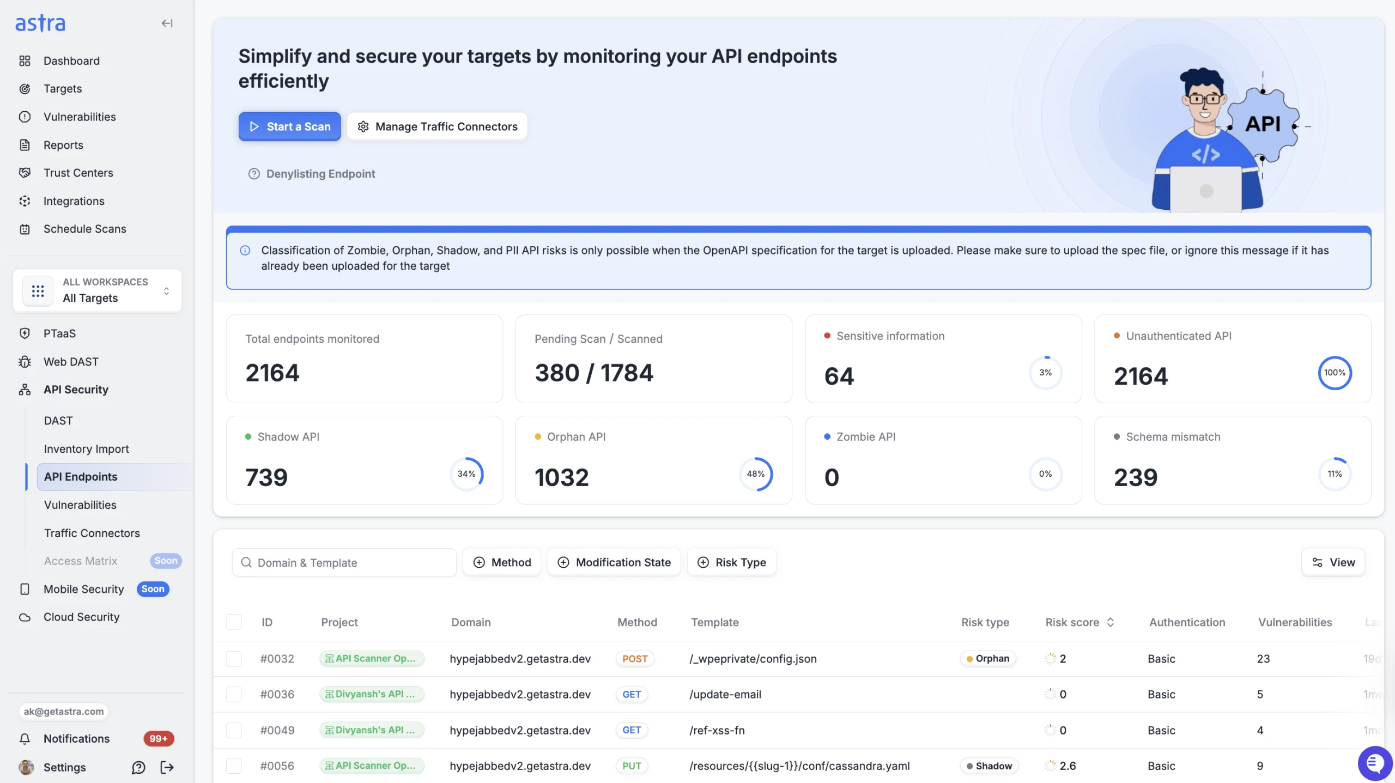
Task: Click the Domain & Template search field
Action: point(344,562)
